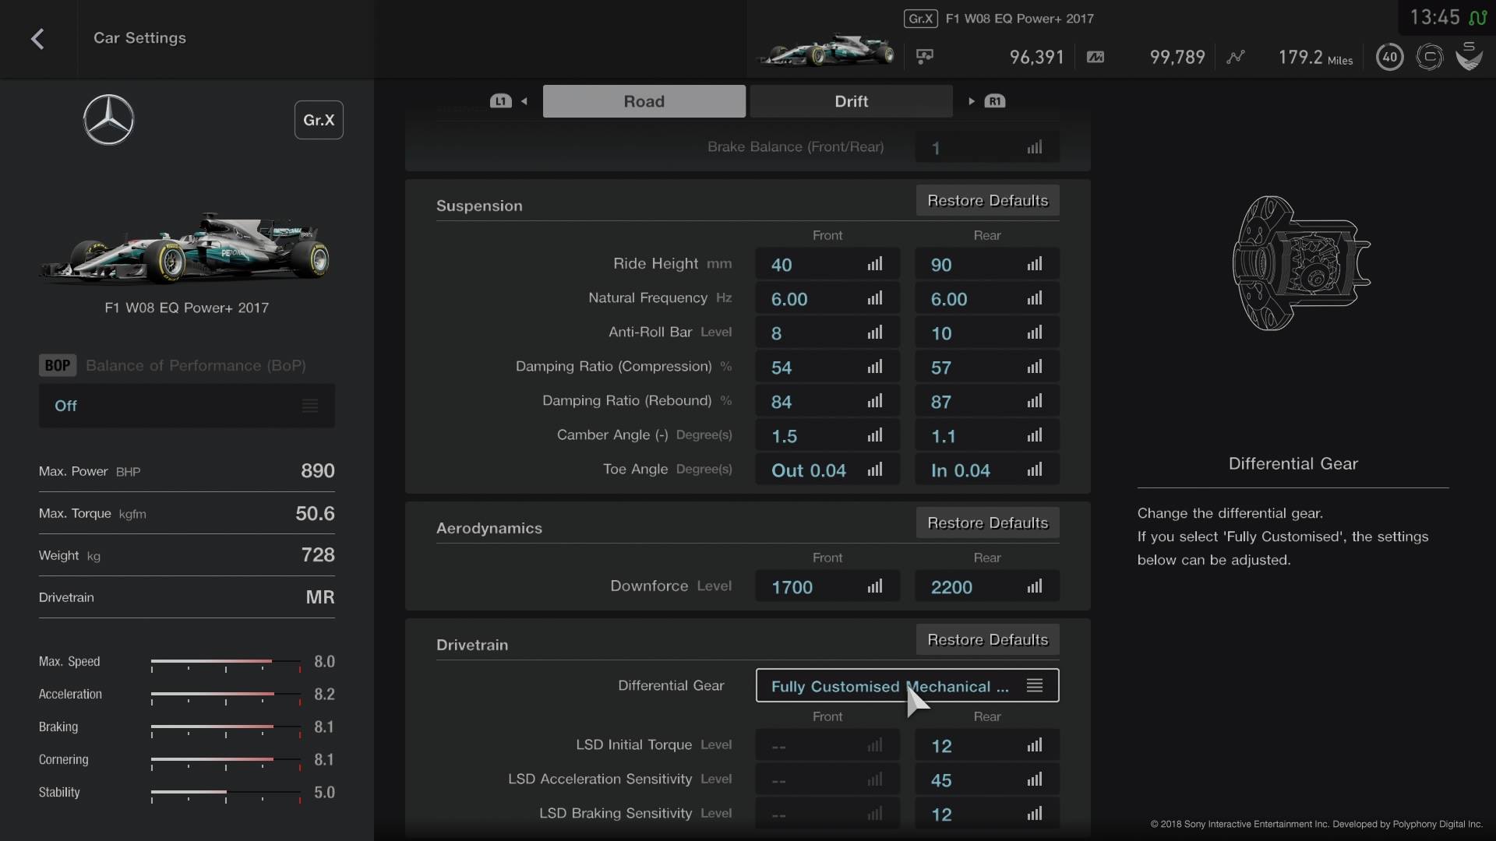Click the bars icon on rear Toe Angle
The width and height of the screenshot is (1496, 841).
coord(1034,470)
